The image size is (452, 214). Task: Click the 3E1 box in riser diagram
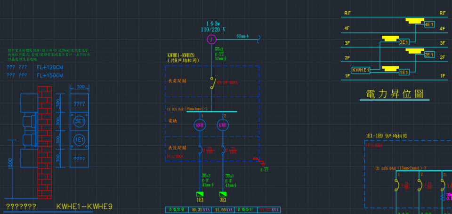coord(404,42)
